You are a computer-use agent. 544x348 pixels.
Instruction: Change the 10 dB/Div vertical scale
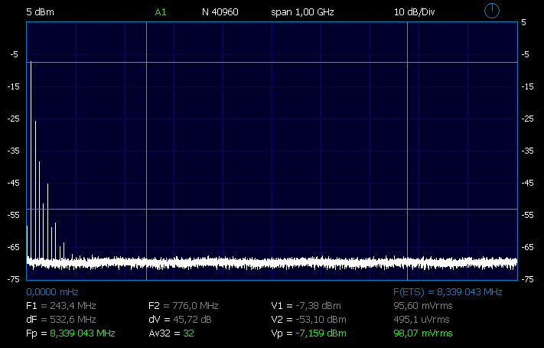[416, 13]
